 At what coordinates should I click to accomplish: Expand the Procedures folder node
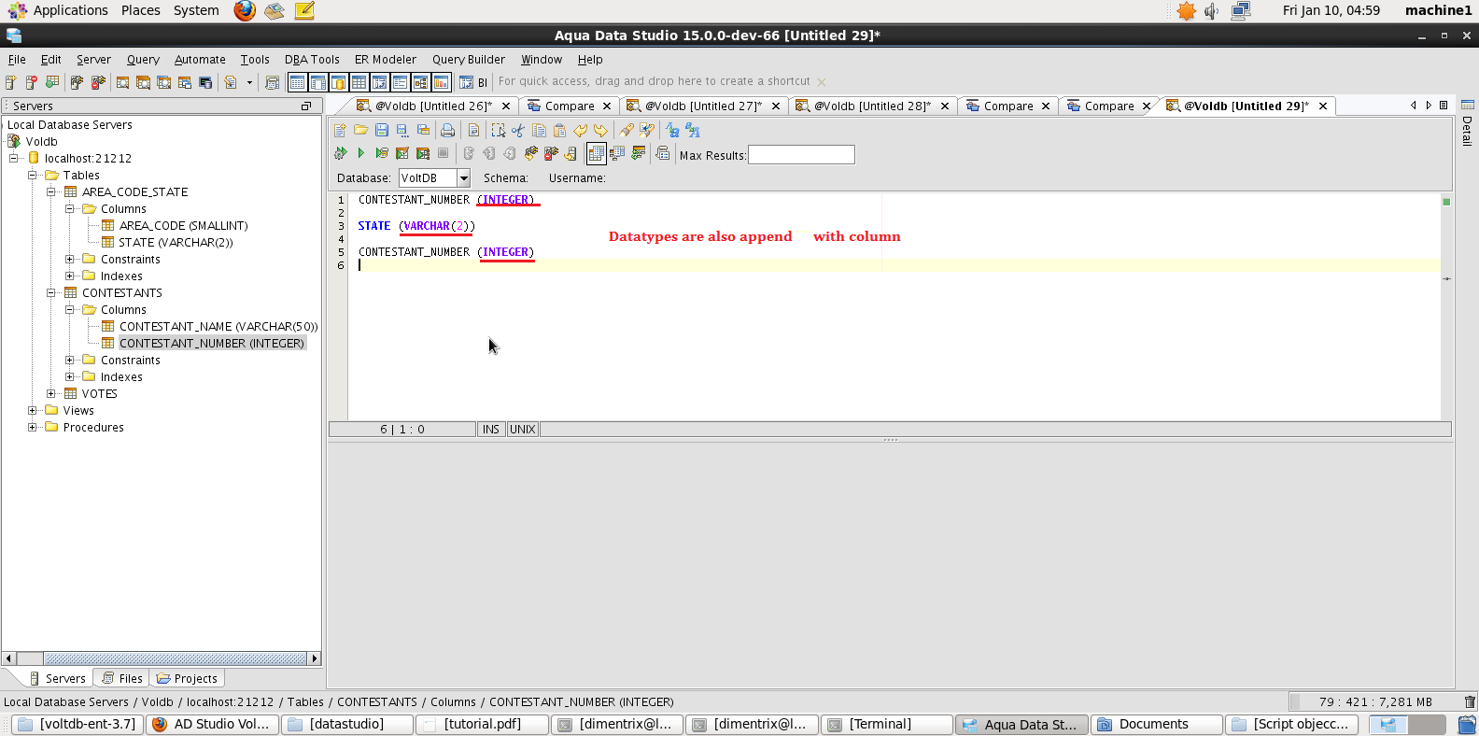pyautogui.click(x=33, y=428)
